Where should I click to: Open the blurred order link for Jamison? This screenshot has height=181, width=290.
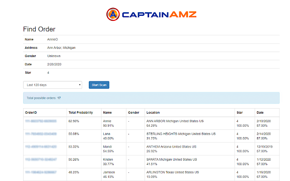(x=41, y=172)
